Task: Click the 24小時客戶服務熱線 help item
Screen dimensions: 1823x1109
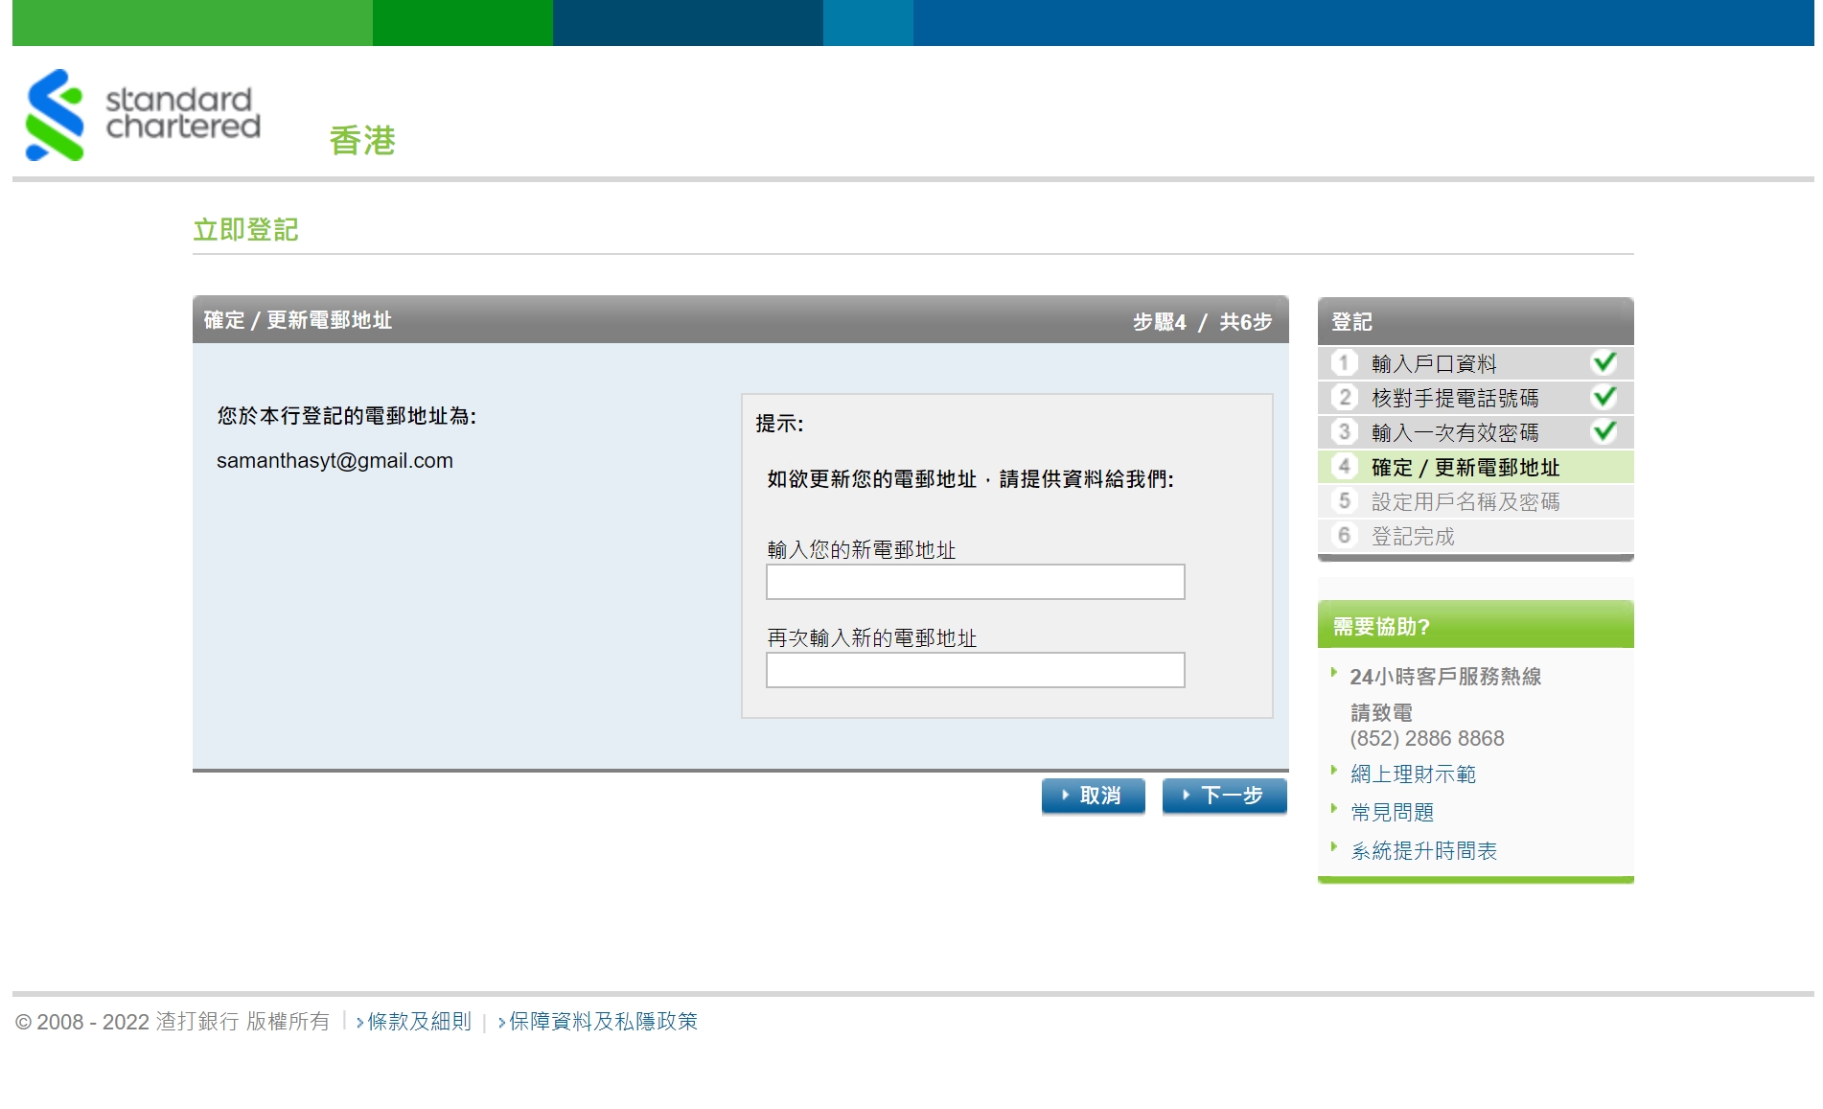Action: pos(1444,677)
